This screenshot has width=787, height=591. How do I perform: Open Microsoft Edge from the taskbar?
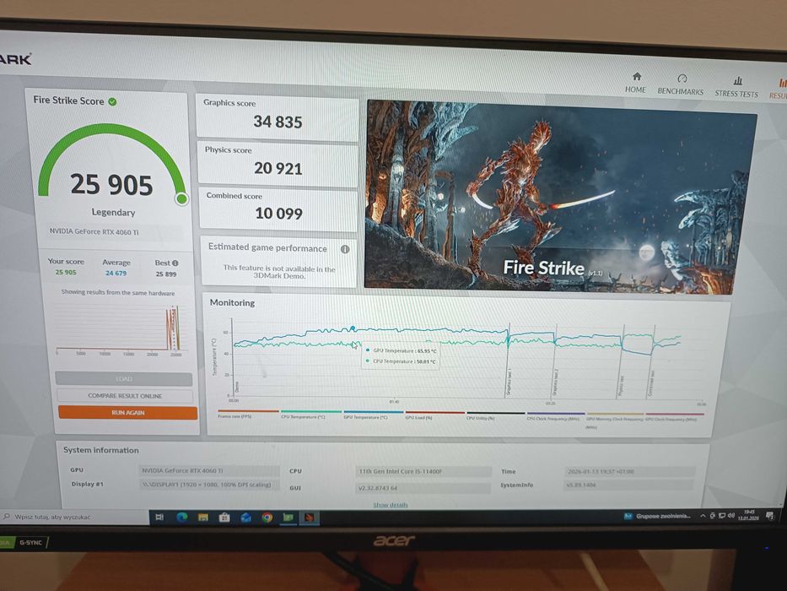(x=181, y=517)
